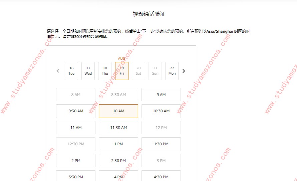
Task: Select Sunday the 21st date
Action: (x=155, y=71)
